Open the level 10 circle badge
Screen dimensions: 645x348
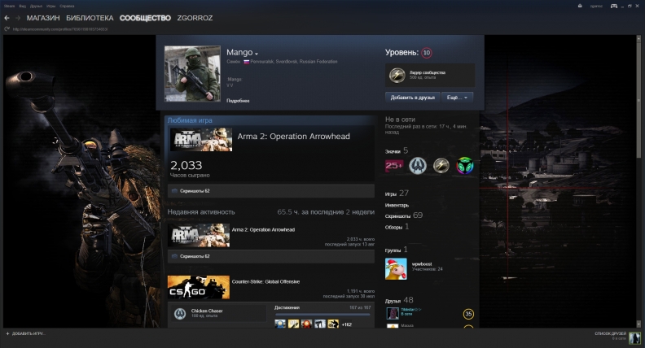click(x=427, y=53)
